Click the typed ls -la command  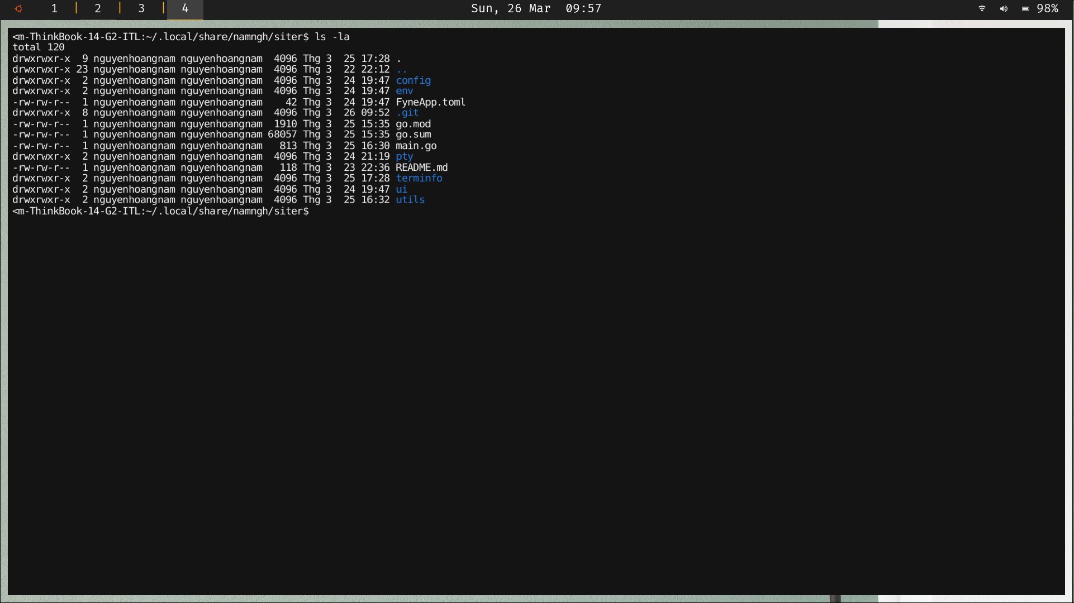click(x=332, y=37)
